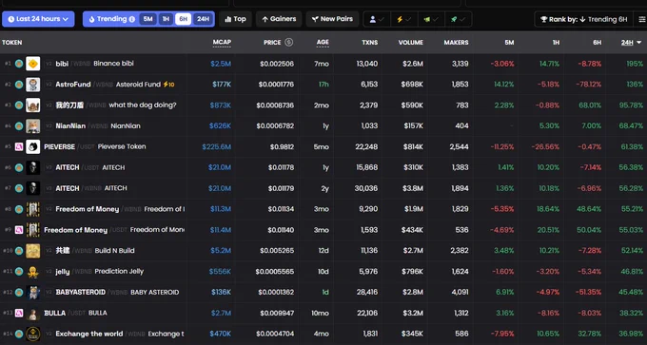
Task: Sort by TXNS column header
Action: tap(370, 43)
